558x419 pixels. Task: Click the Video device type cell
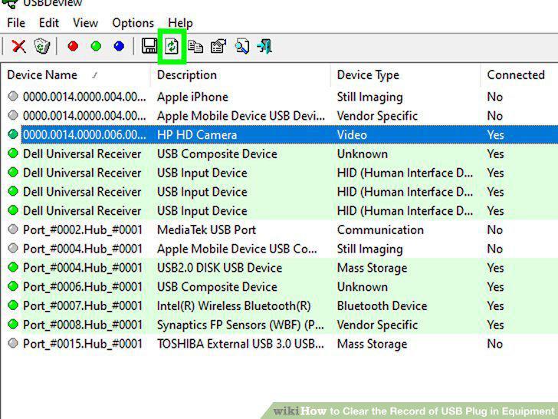tap(352, 135)
